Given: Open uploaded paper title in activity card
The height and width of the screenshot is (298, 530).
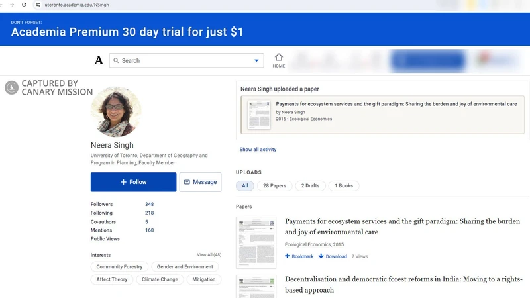Looking at the screenshot, I should pyautogui.click(x=396, y=104).
